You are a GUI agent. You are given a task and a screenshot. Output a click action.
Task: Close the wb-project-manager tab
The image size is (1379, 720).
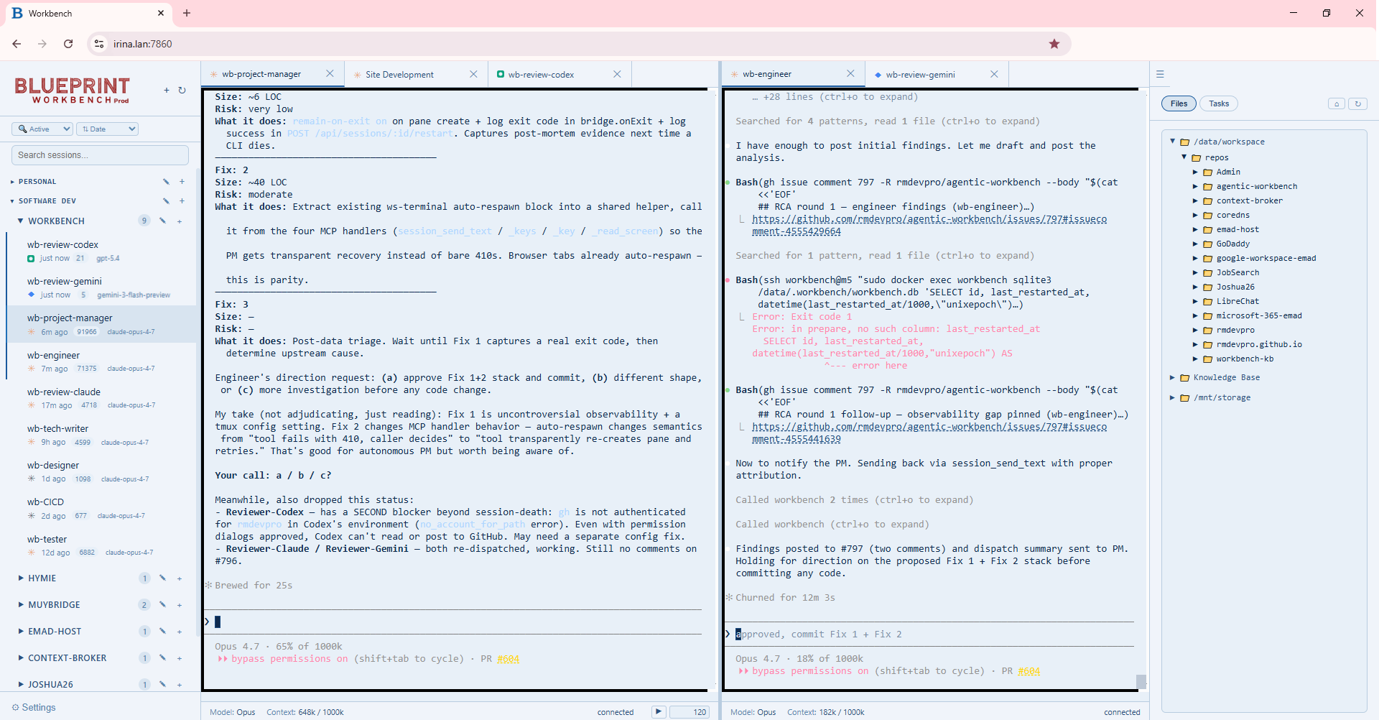(x=330, y=74)
